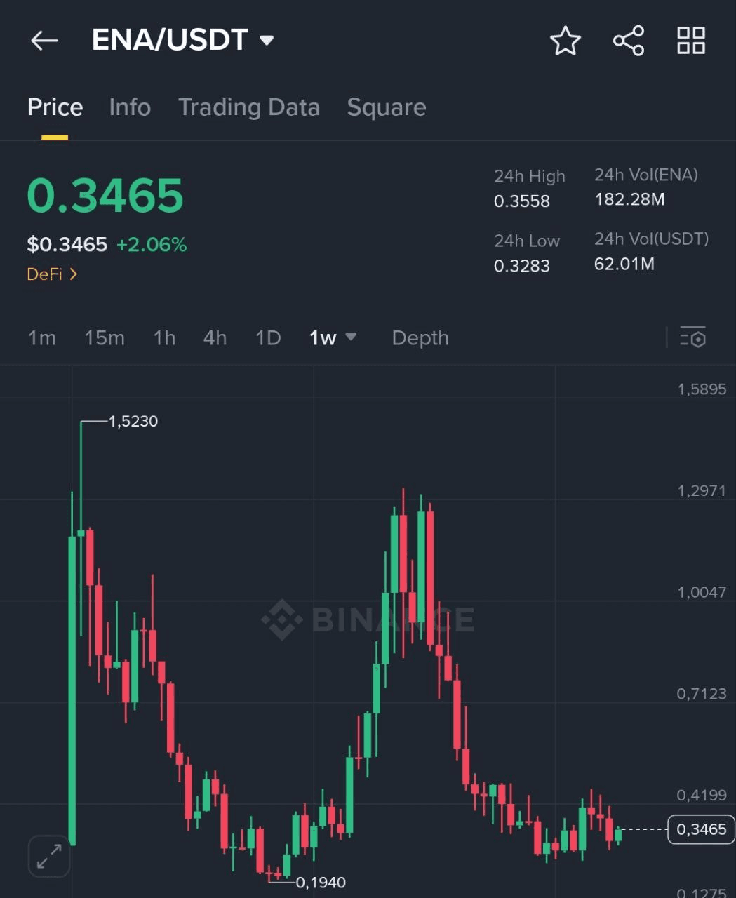
Task: Open the ENA/USDT pair selector dropdown
Action: coord(183,40)
